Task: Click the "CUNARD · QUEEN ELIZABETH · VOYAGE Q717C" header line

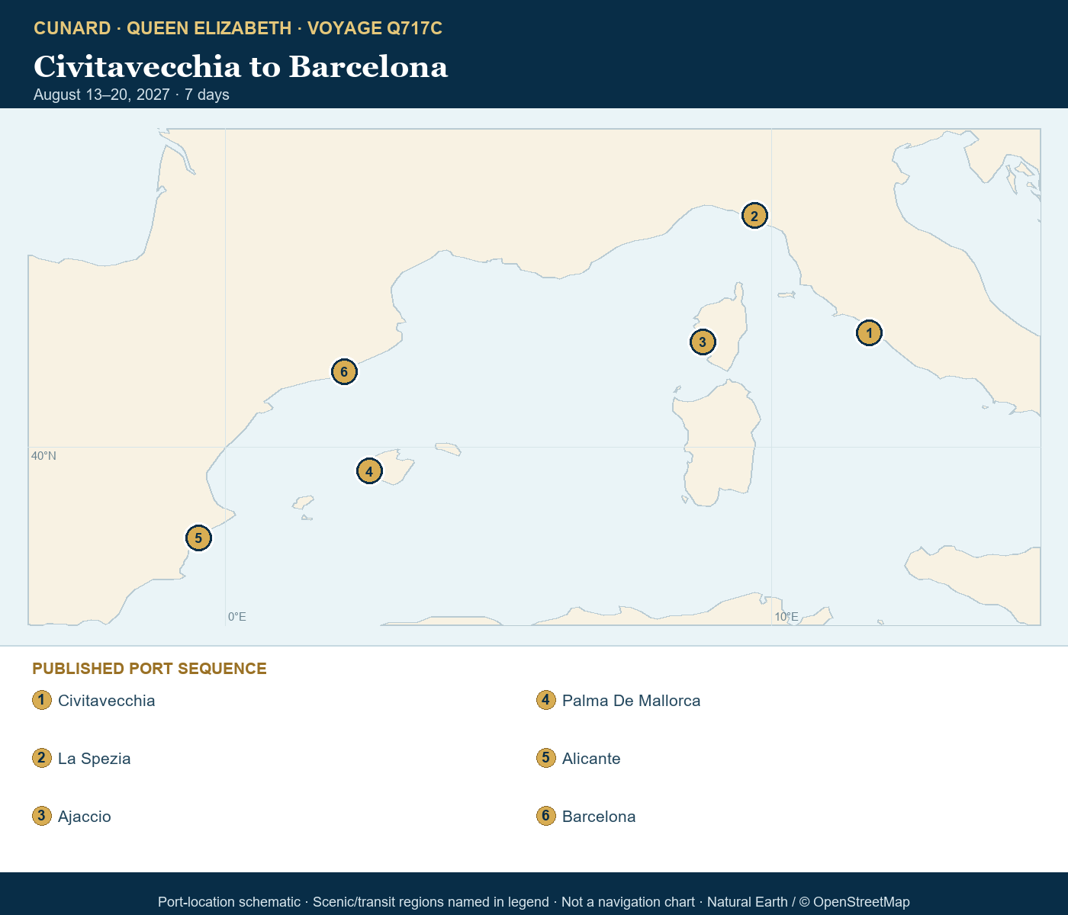Action: point(238,28)
